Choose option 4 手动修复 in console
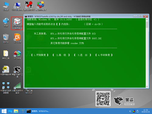This screenshot has height=114, width=152. pos(104,55)
